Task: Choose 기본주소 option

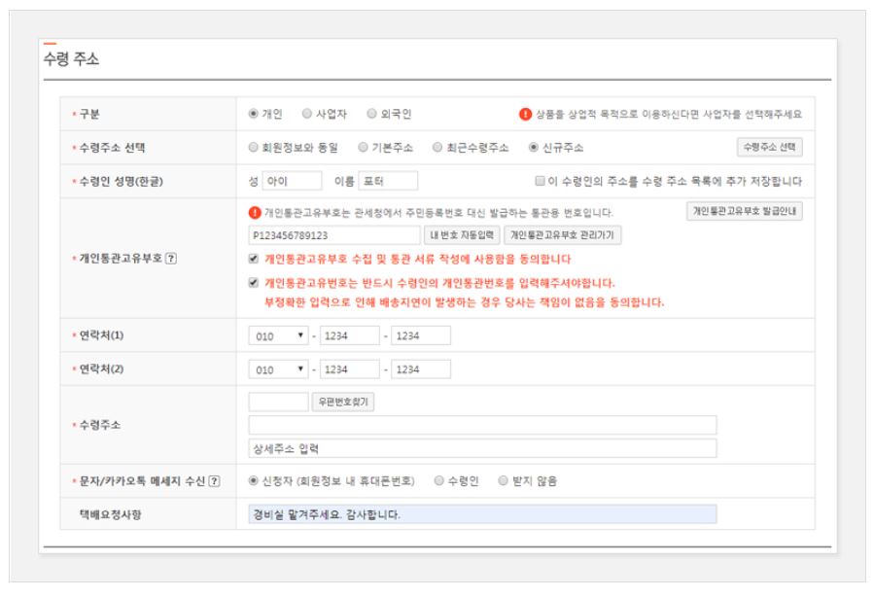Action: pos(362,145)
